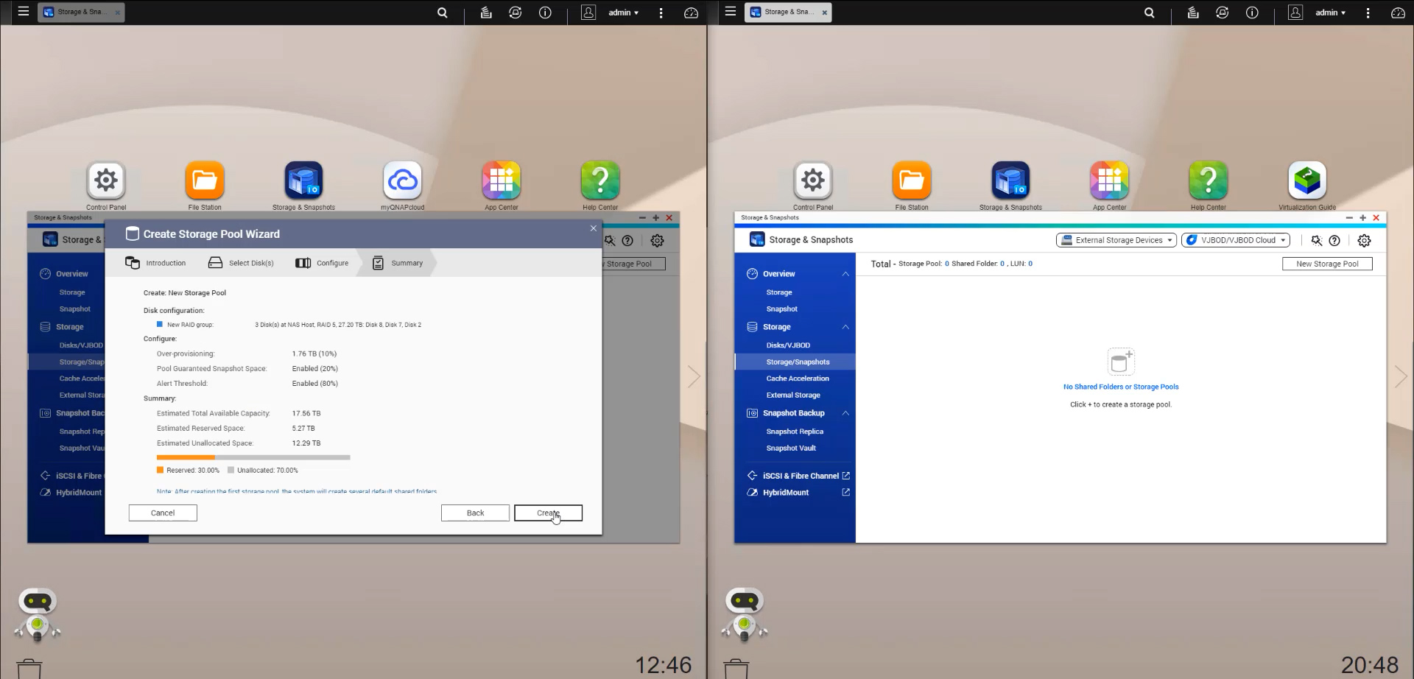This screenshot has width=1414, height=679.
Task: Close the Create Storage Pool Wizard dialog
Action: point(593,228)
